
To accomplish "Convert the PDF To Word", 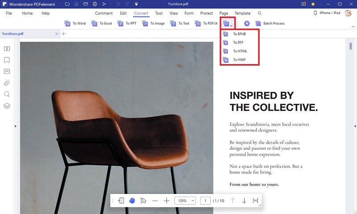I will pyautogui.click(x=75, y=24).
